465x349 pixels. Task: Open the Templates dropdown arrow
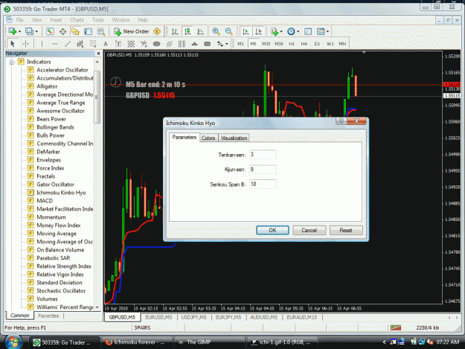pyautogui.click(x=327, y=31)
